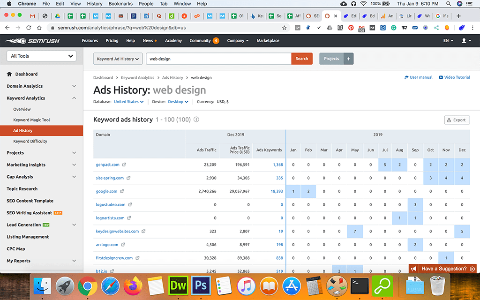Open Safari from the dock
This screenshot has width=480, height=300.
[110, 285]
